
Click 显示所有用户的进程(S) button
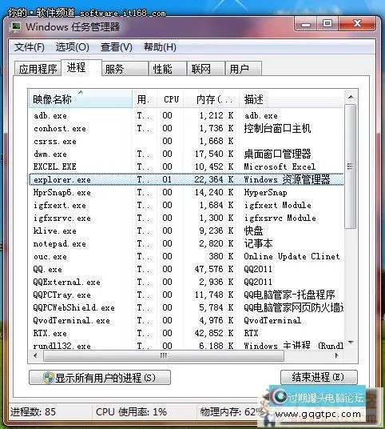tap(100, 378)
